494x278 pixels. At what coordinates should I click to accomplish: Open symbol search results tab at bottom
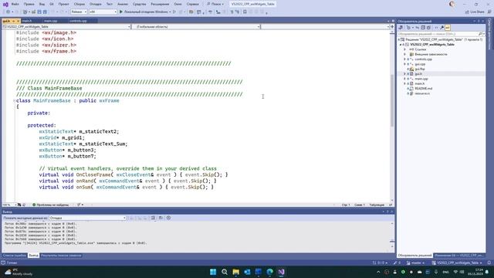point(61,256)
